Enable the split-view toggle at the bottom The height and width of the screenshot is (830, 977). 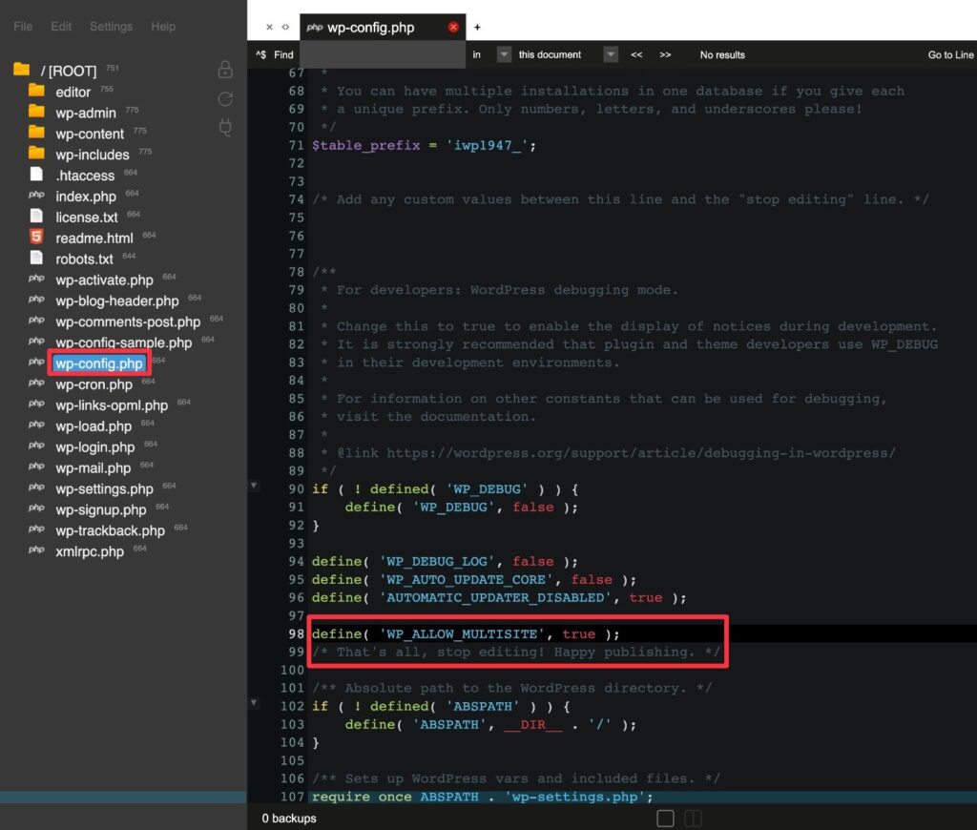pos(693,818)
